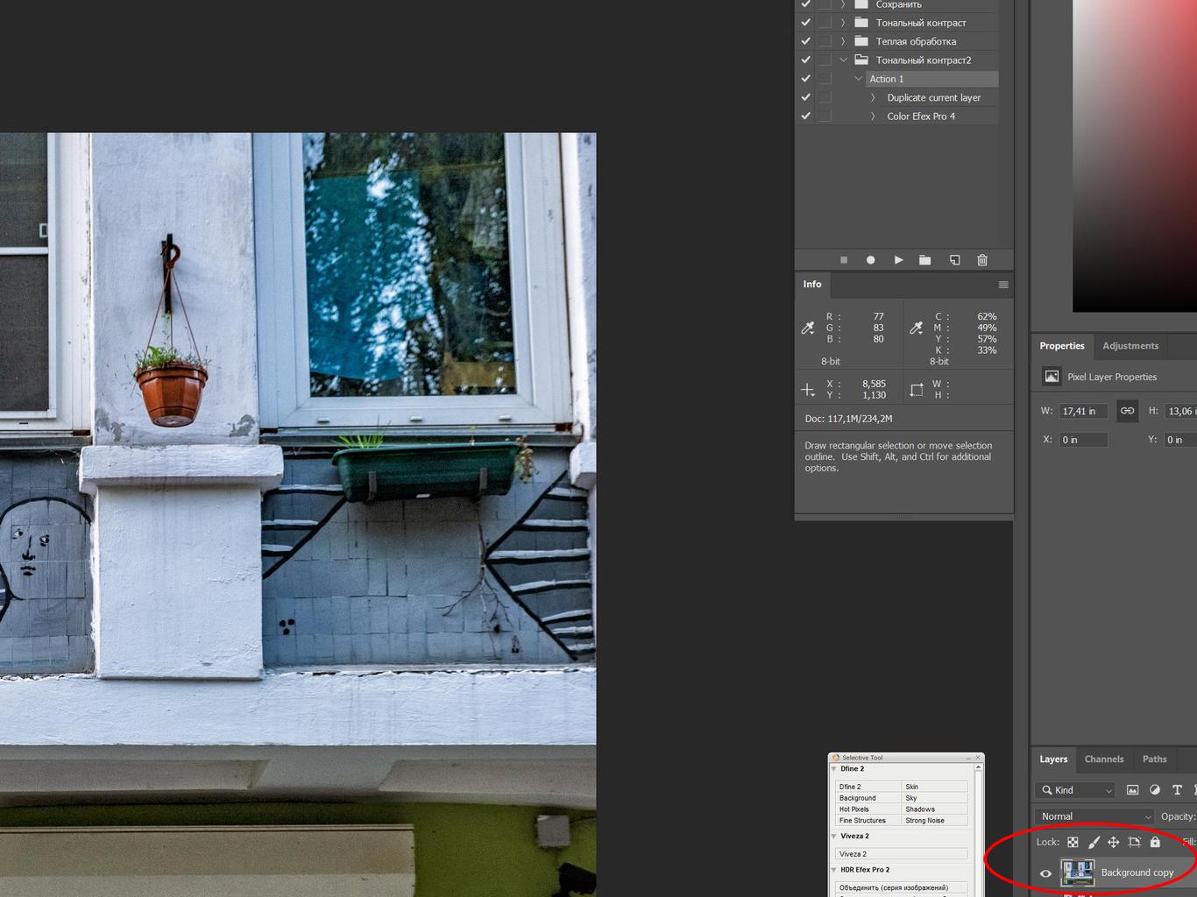This screenshot has width=1197, height=897.
Task: Expand the Duplicate current layer step
Action: [x=873, y=97]
